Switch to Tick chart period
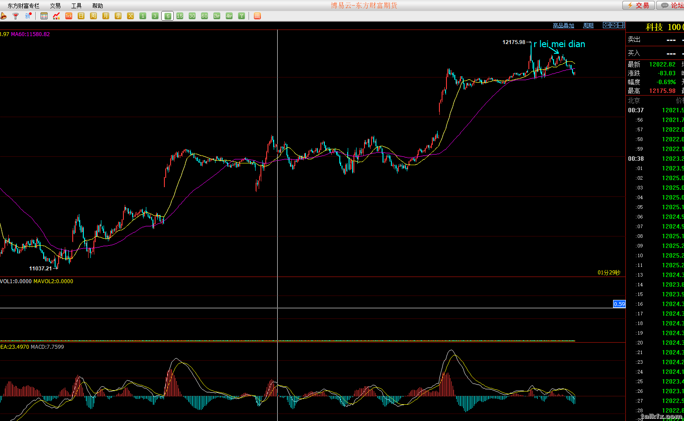 69,16
